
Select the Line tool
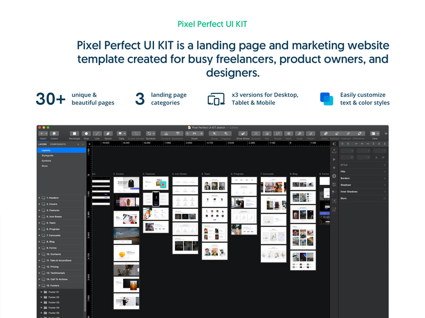click(x=97, y=133)
